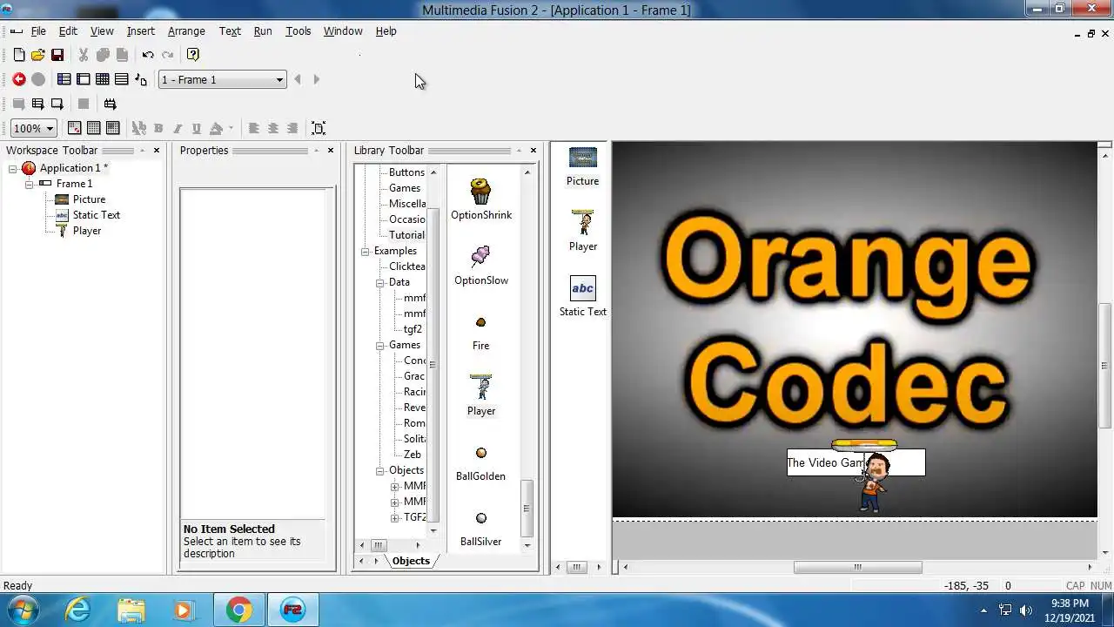Close the Workspace Toolbar panel
This screenshot has width=1114, height=627.
tap(157, 151)
